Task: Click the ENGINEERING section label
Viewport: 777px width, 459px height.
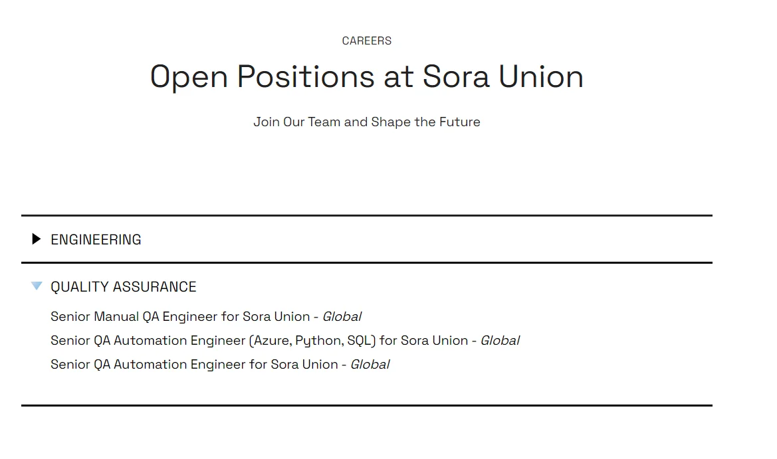Action: (x=96, y=240)
